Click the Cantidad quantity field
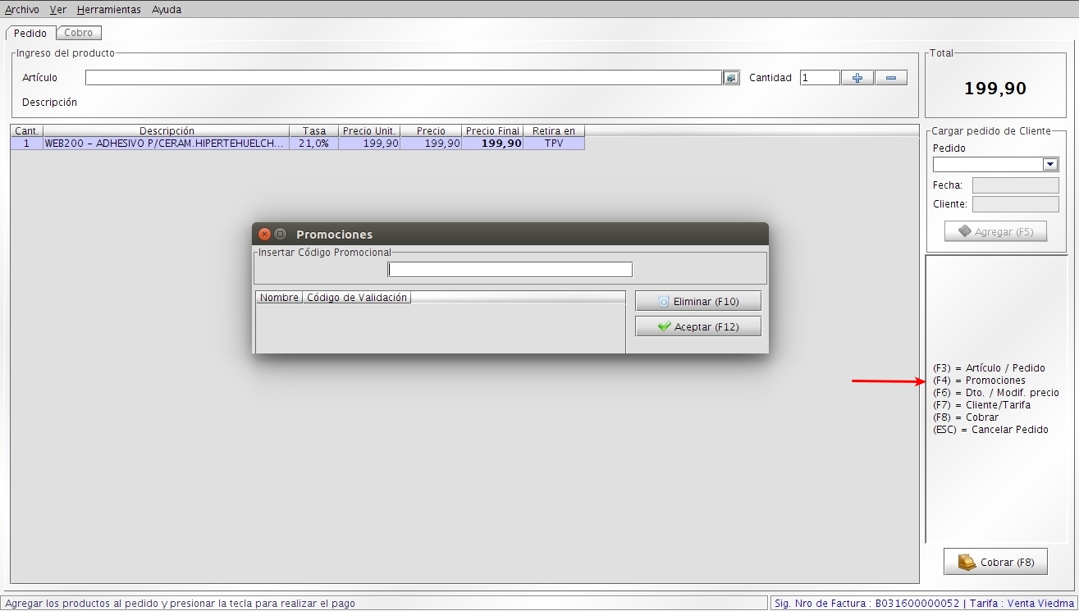 [820, 78]
